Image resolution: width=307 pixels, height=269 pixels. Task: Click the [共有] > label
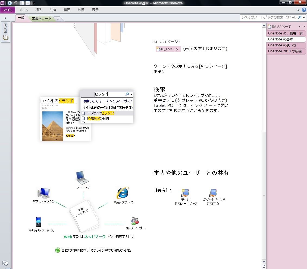[164, 190]
